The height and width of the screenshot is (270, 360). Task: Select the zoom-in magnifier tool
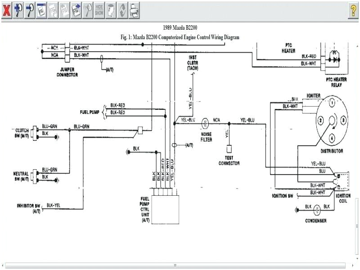click(x=18, y=10)
